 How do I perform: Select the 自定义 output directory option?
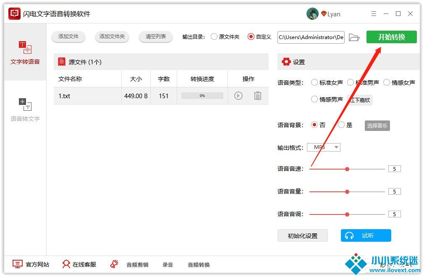click(259, 37)
